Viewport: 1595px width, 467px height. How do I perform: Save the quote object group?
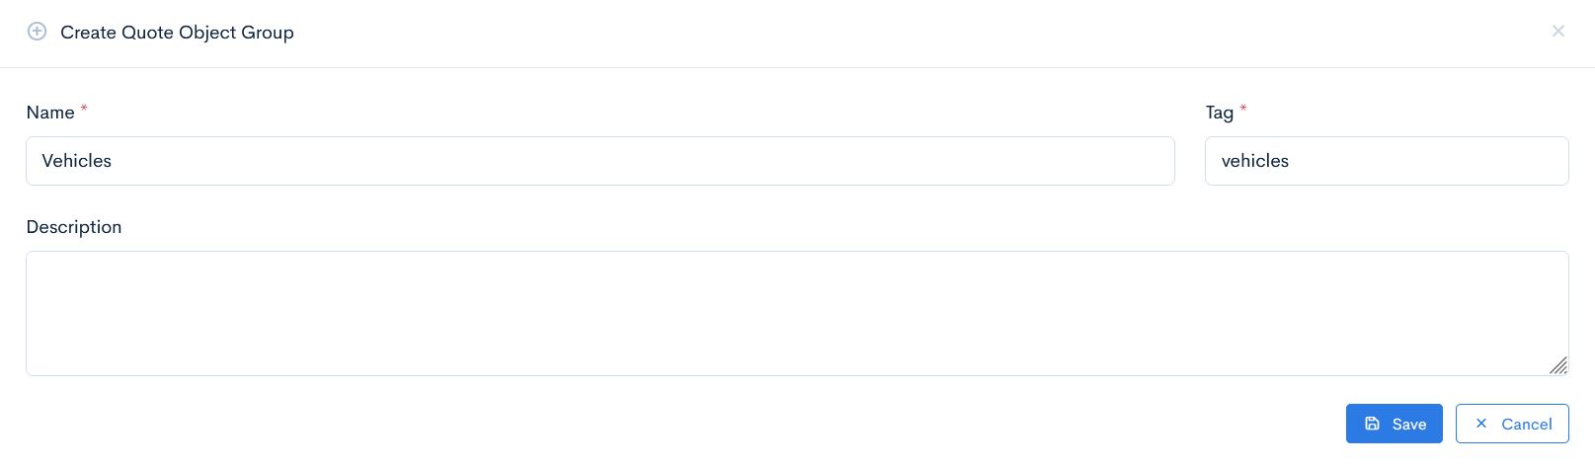1394,424
